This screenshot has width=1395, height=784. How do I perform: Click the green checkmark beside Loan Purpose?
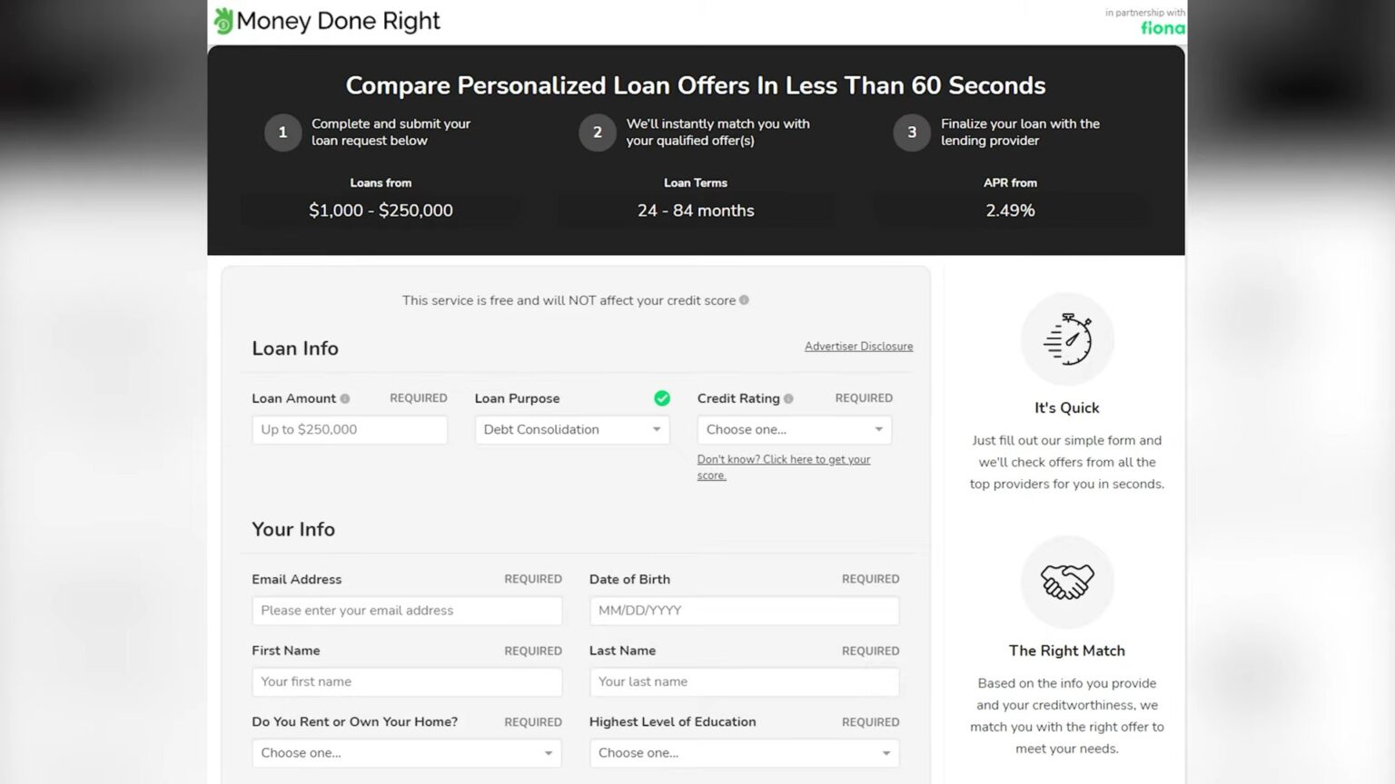[x=662, y=397]
